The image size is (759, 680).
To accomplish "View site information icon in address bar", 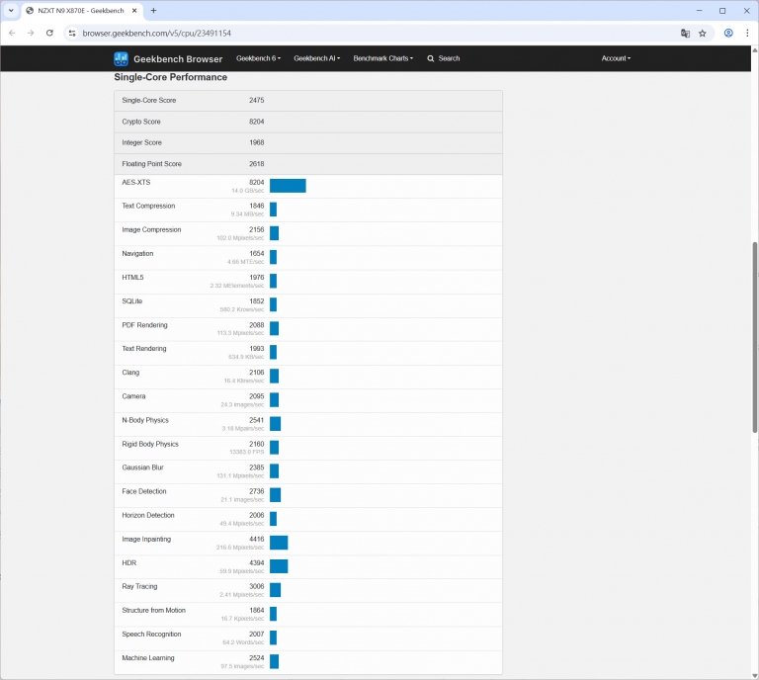I will click(x=72, y=33).
